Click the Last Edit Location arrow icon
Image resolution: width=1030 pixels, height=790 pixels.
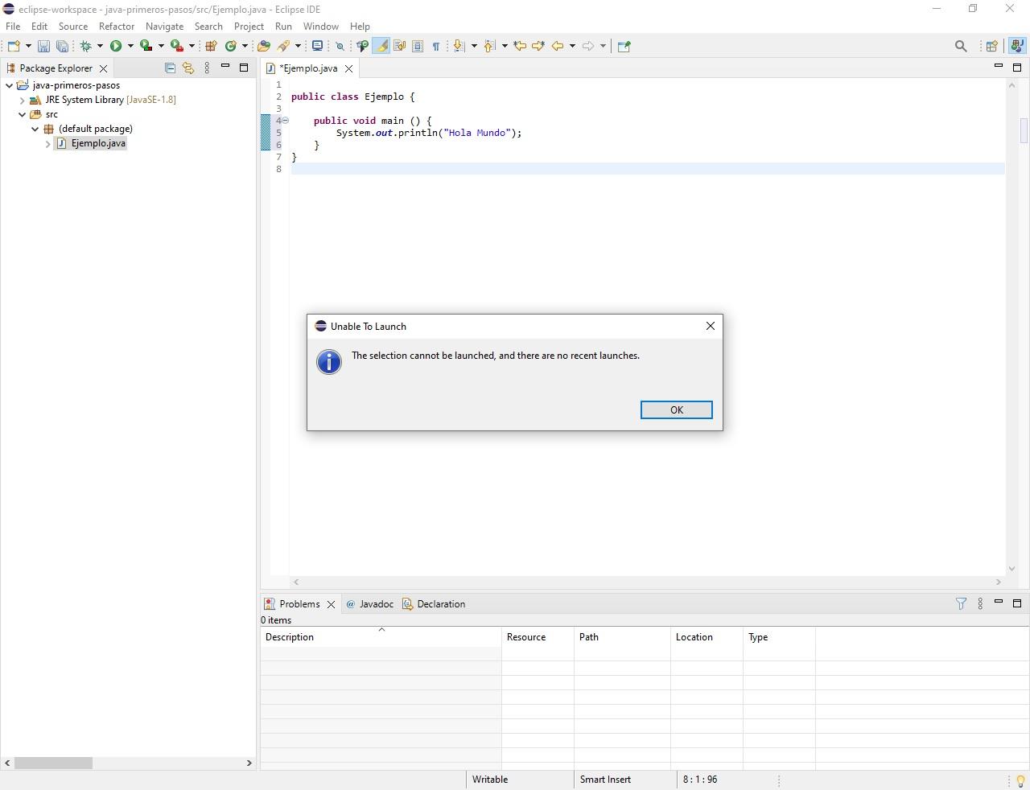point(520,46)
